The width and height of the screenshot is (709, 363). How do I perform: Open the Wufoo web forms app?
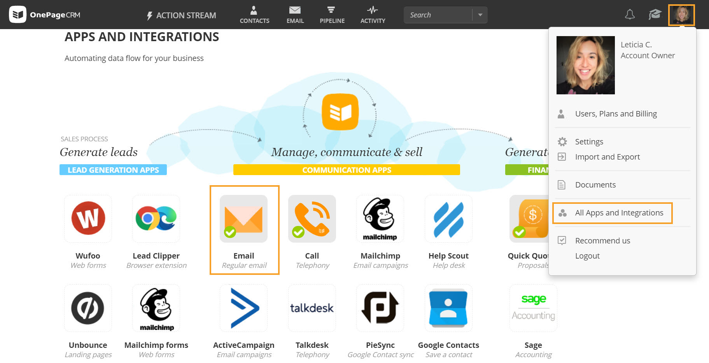[x=88, y=219]
